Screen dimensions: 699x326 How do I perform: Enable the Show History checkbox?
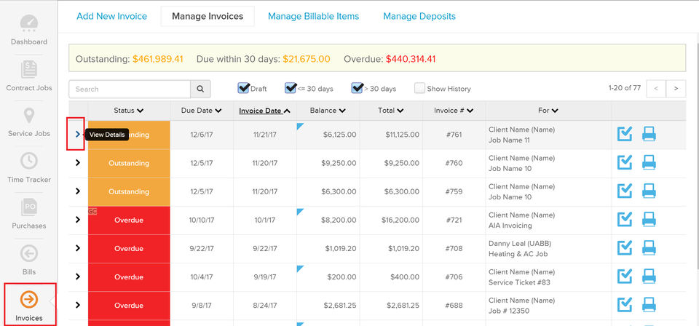pos(419,88)
